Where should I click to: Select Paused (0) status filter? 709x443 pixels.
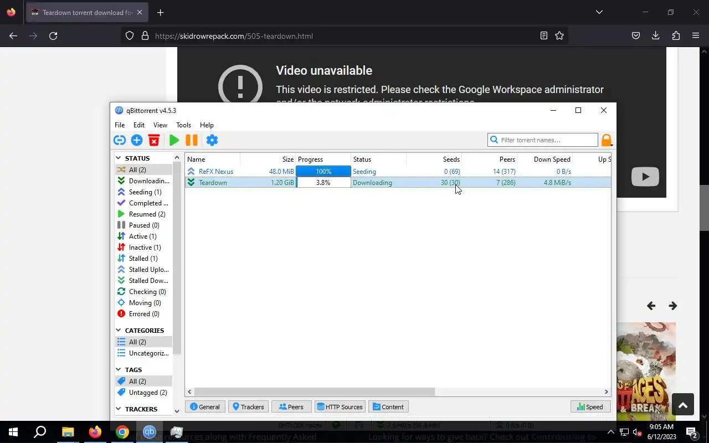tap(143, 225)
